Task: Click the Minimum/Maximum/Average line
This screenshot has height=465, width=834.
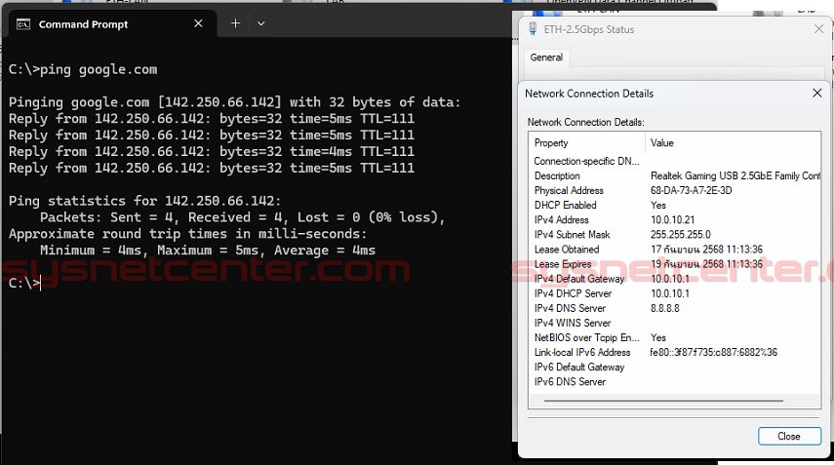Action: pyautogui.click(x=208, y=251)
